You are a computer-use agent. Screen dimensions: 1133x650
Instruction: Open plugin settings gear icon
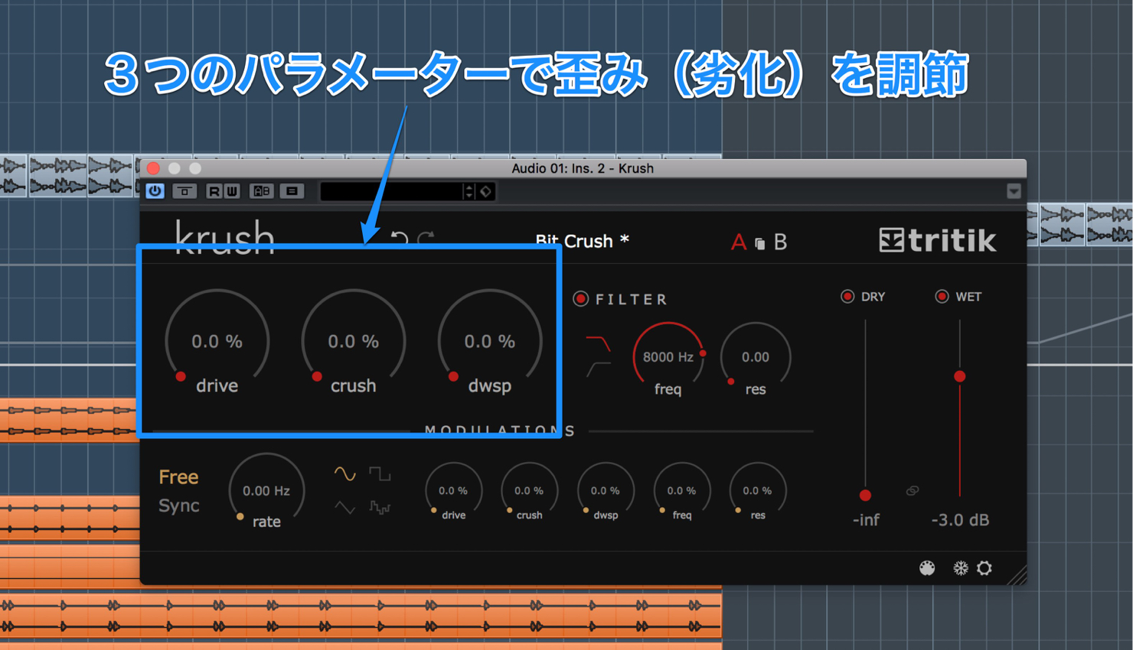coord(984,568)
